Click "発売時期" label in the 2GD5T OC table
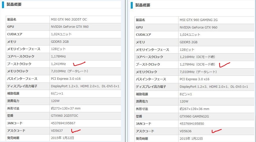This screenshot has width=256, height=142. coord(13,138)
